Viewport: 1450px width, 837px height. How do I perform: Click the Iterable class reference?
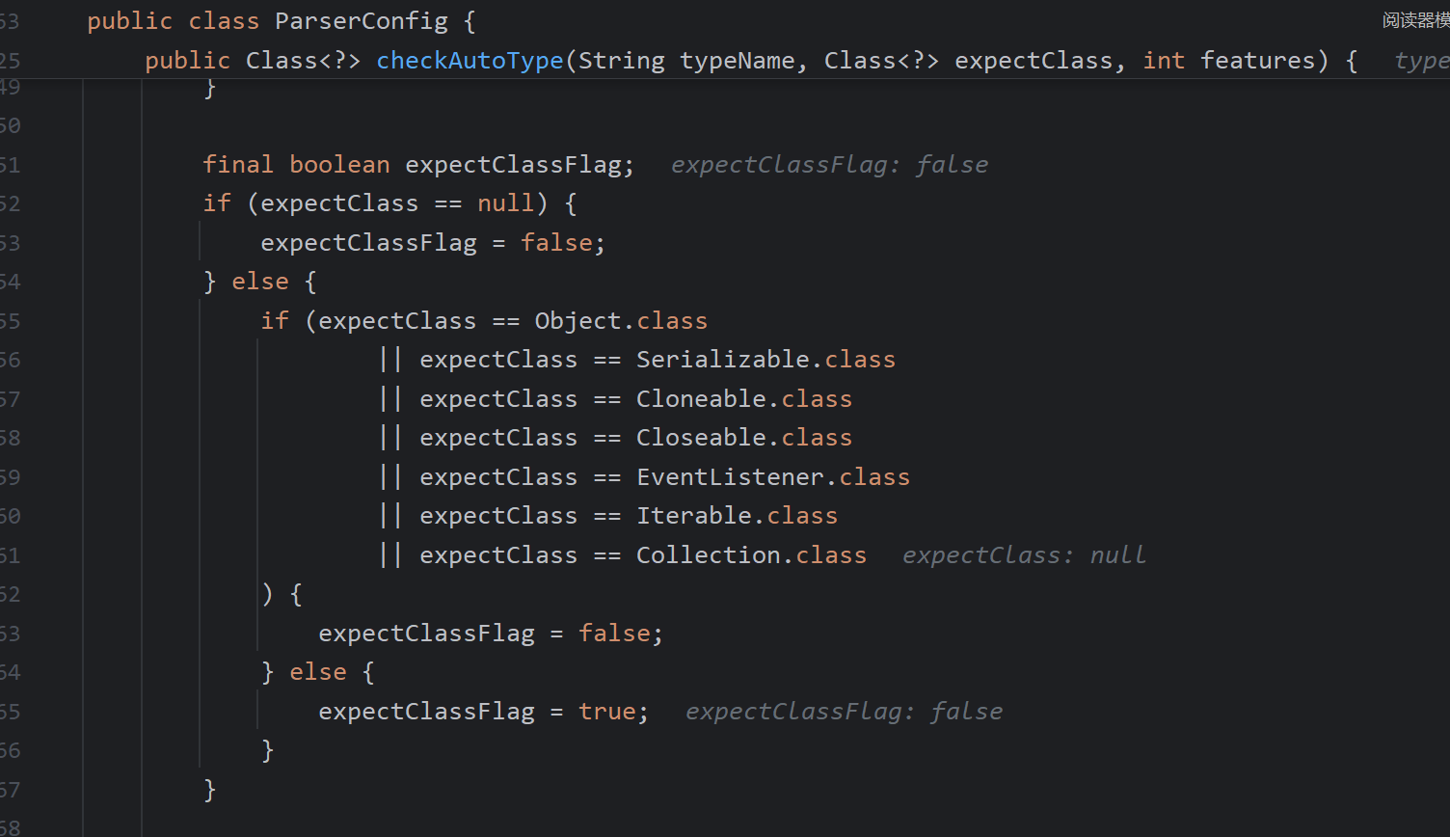point(693,516)
